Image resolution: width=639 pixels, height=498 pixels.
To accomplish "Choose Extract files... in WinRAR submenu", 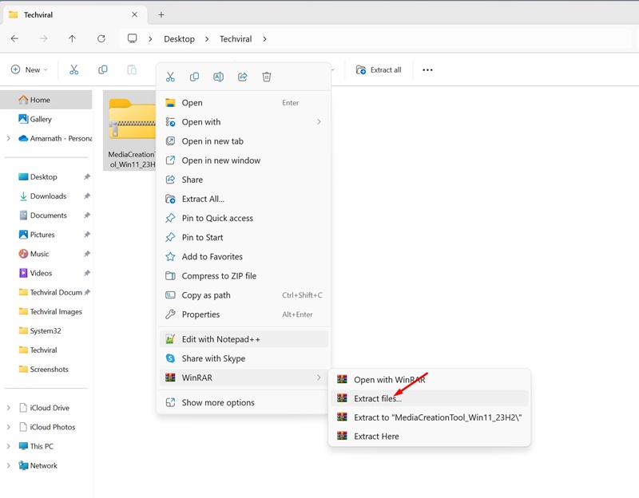I will (430, 398).
